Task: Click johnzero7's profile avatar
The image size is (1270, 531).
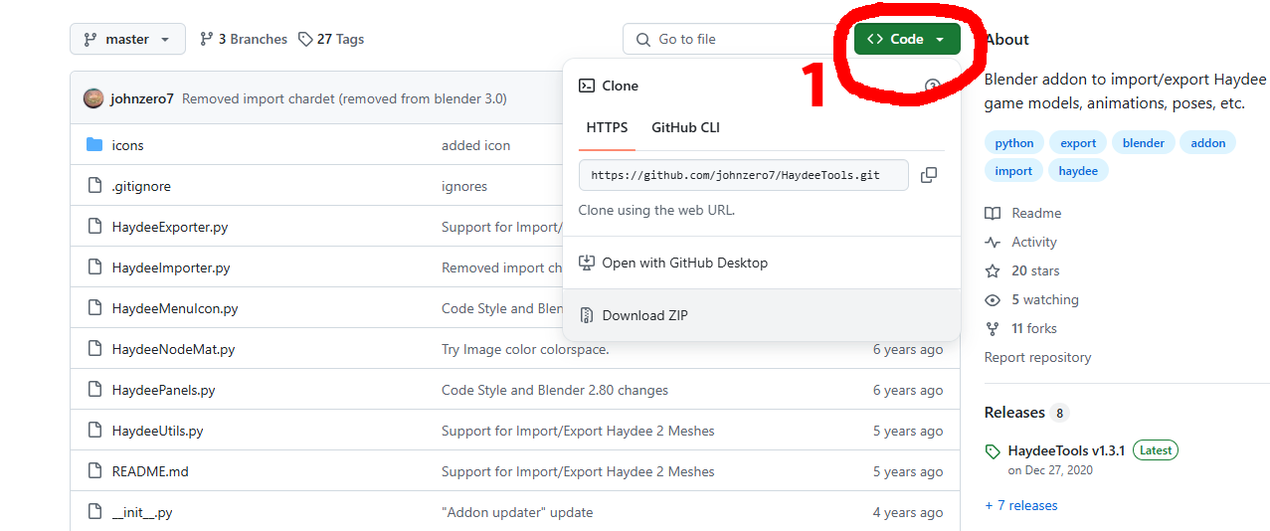Action: click(x=93, y=98)
